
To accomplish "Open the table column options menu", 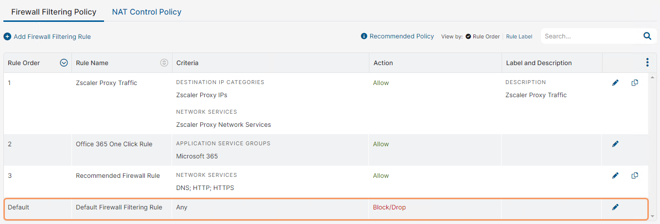I will click(x=647, y=62).
